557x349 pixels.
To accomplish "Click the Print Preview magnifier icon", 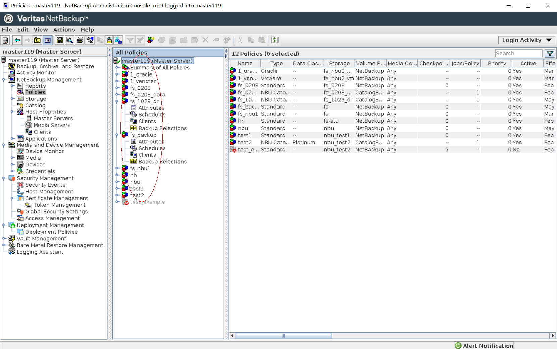I will (69, 40).
